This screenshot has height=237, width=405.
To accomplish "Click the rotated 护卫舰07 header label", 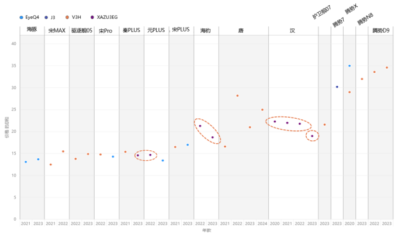I will (x=322, y=13).
